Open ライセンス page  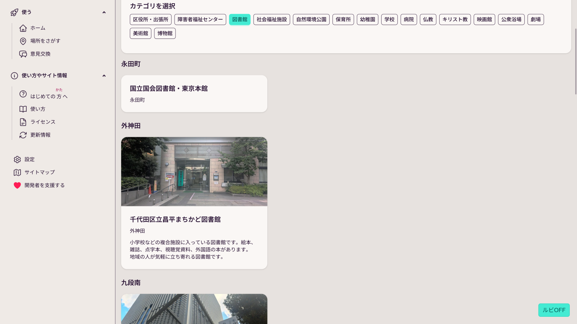click(43, 122)
